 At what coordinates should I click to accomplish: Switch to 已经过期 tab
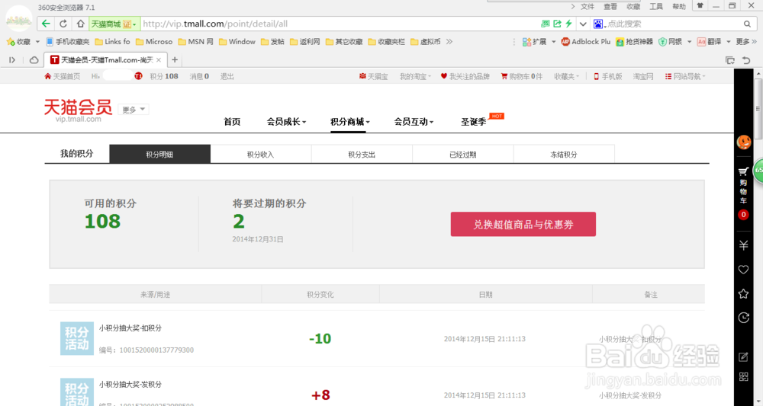point(463,154)
